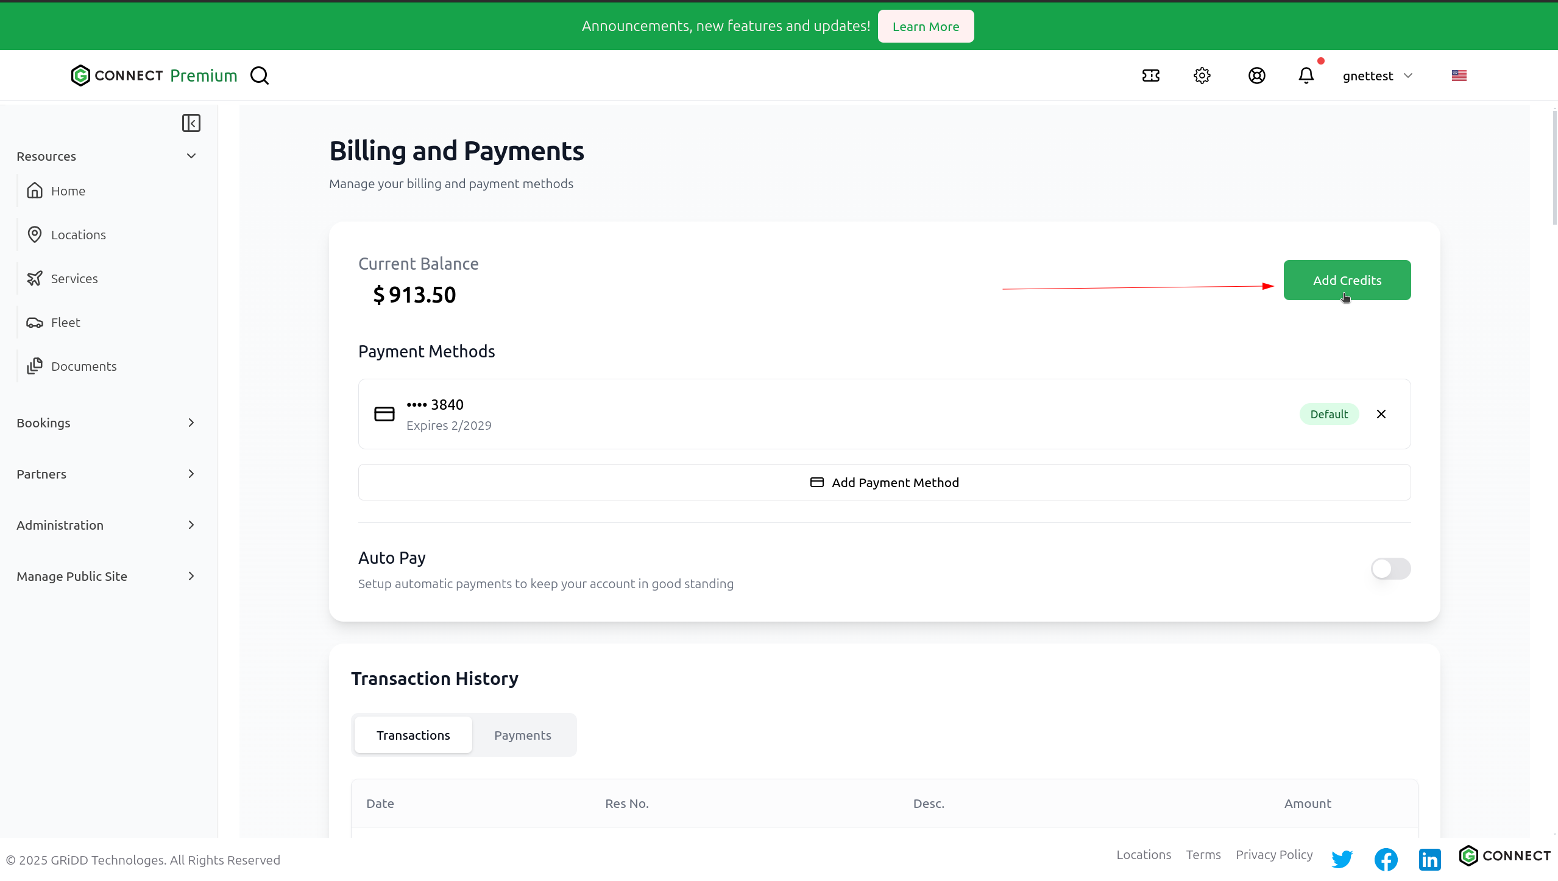Select the Transactions tab
The width and height of the screenshot is (1558, 881).
coord(413,735)
